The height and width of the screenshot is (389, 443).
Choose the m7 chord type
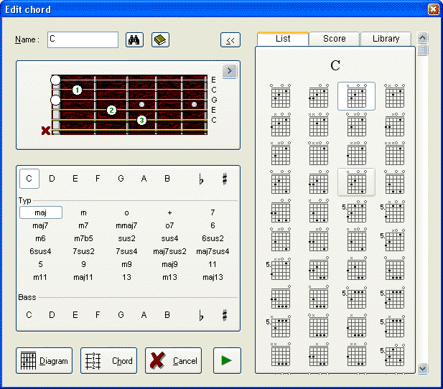coord(83,225)
